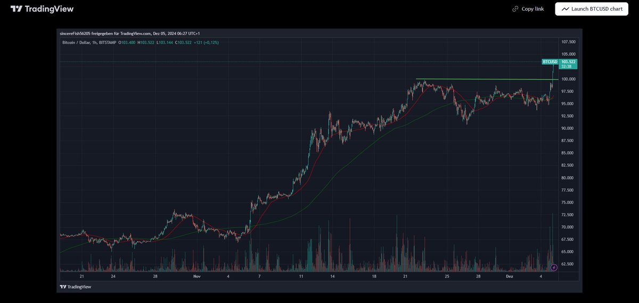The height and width of the screenshot is (303, 639).
Task: Open the TradingView home logo
Action: [x=42, y=9]
